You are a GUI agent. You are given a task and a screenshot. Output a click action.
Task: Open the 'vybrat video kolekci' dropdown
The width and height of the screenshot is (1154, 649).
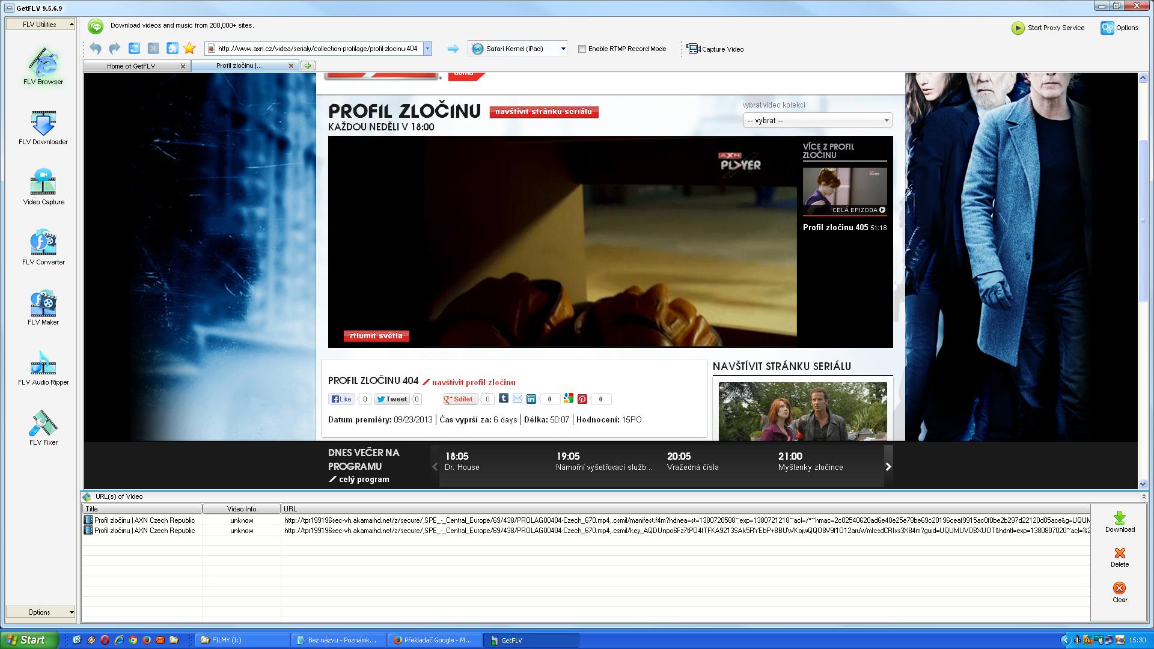(817, 121)
